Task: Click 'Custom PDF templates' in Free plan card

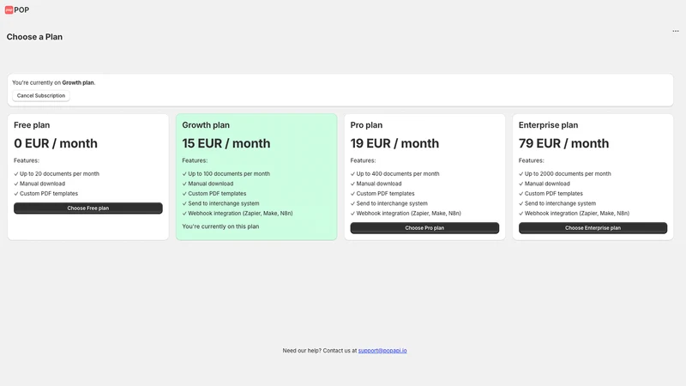Action: click(x=49, y=194)
